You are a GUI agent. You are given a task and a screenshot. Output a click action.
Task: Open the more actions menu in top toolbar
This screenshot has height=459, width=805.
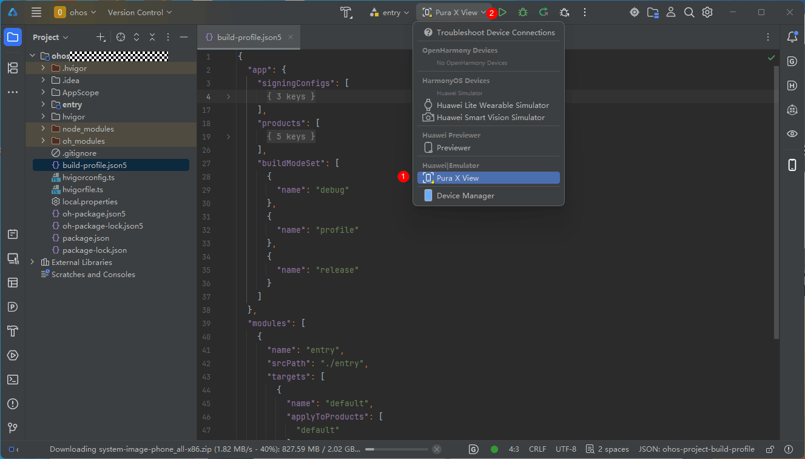(x=585, y=12)
